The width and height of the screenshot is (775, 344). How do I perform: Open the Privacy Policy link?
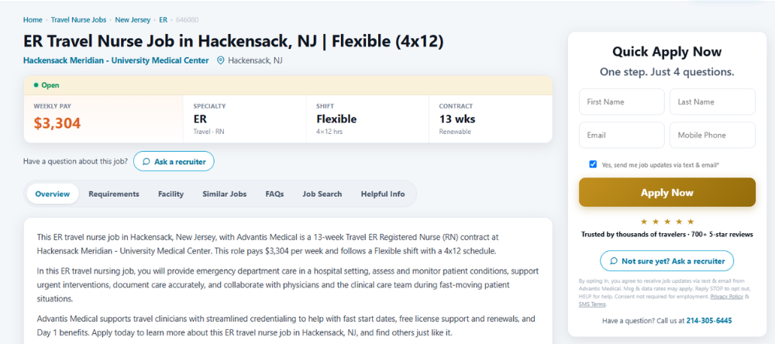coord(727,296)
